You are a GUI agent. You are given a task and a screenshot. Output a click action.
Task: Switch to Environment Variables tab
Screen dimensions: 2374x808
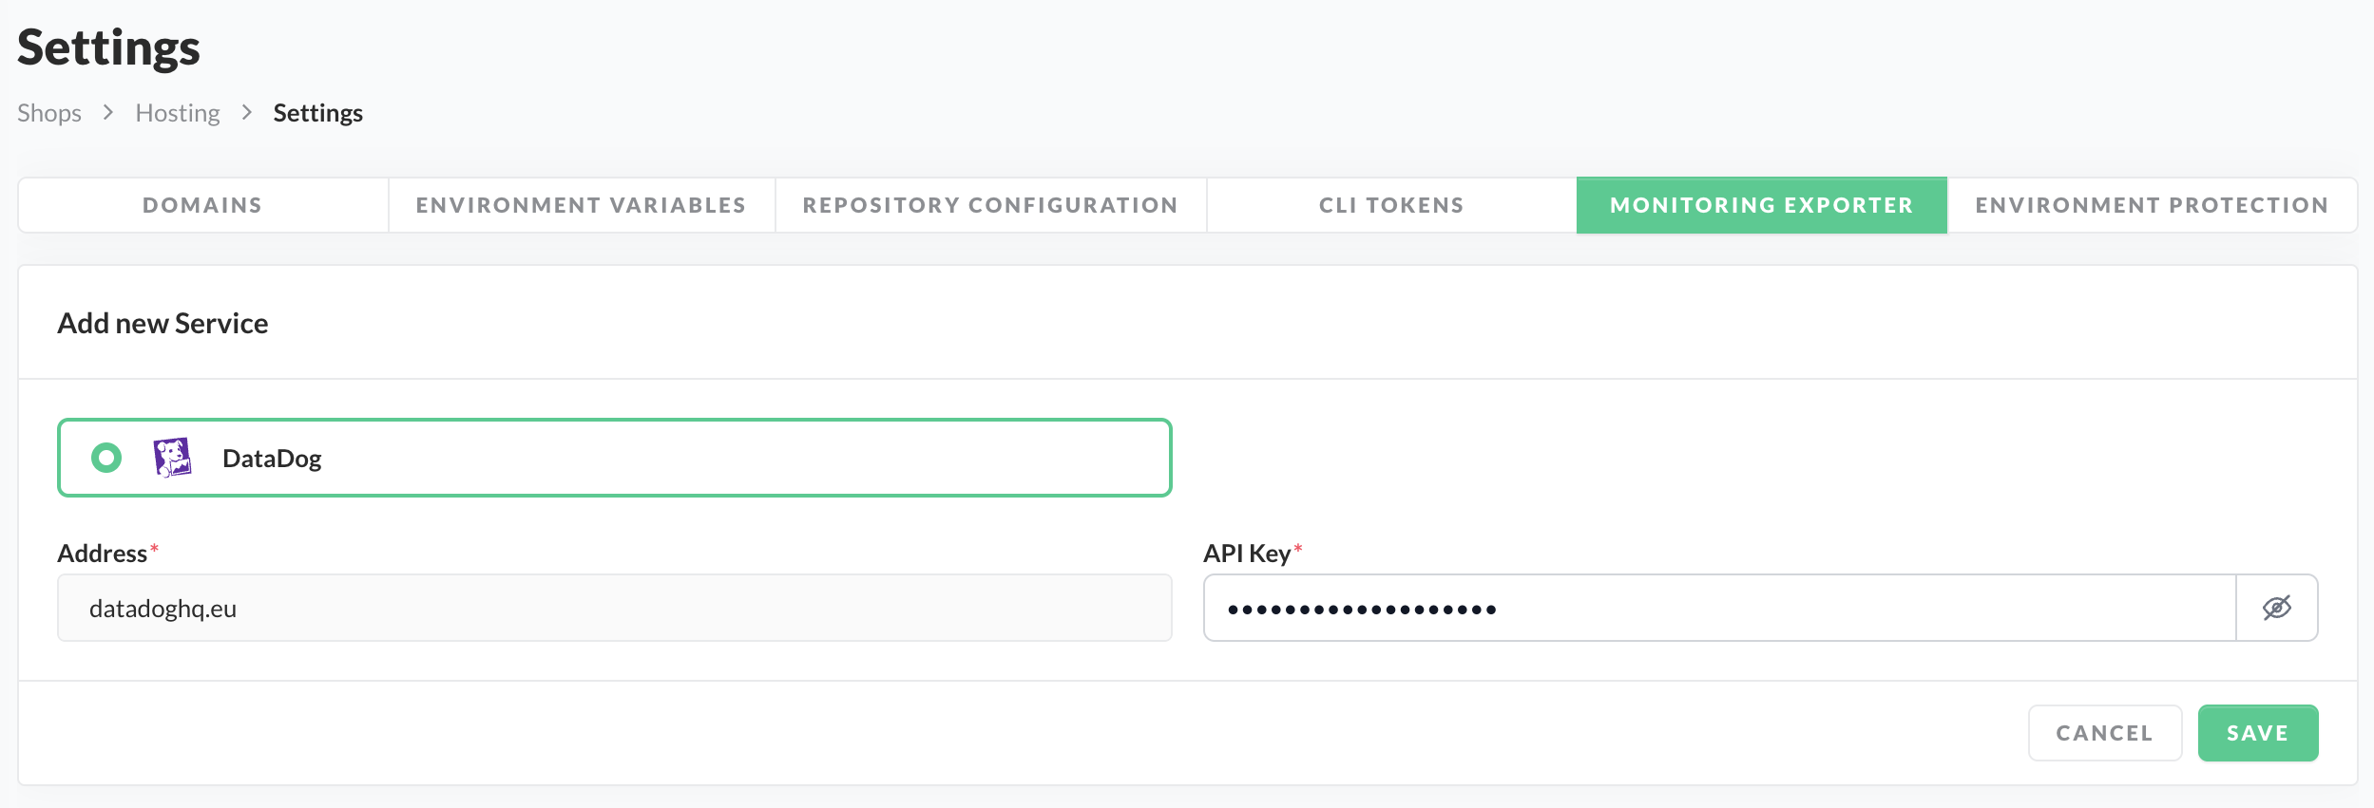pyautogui.click(x=581, y=205)
